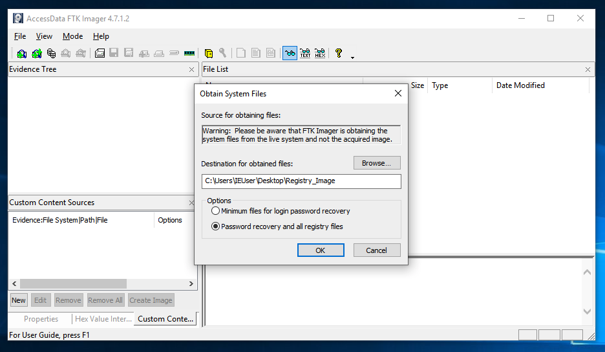Select Minimum files for login password recovery
605x352 pixels.
coord(281,211)
